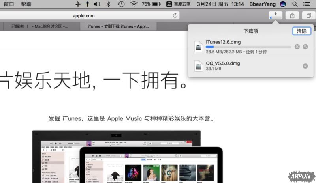316x183 pixels.
Task: Click the battery 76% indicator
Action: 151,4
